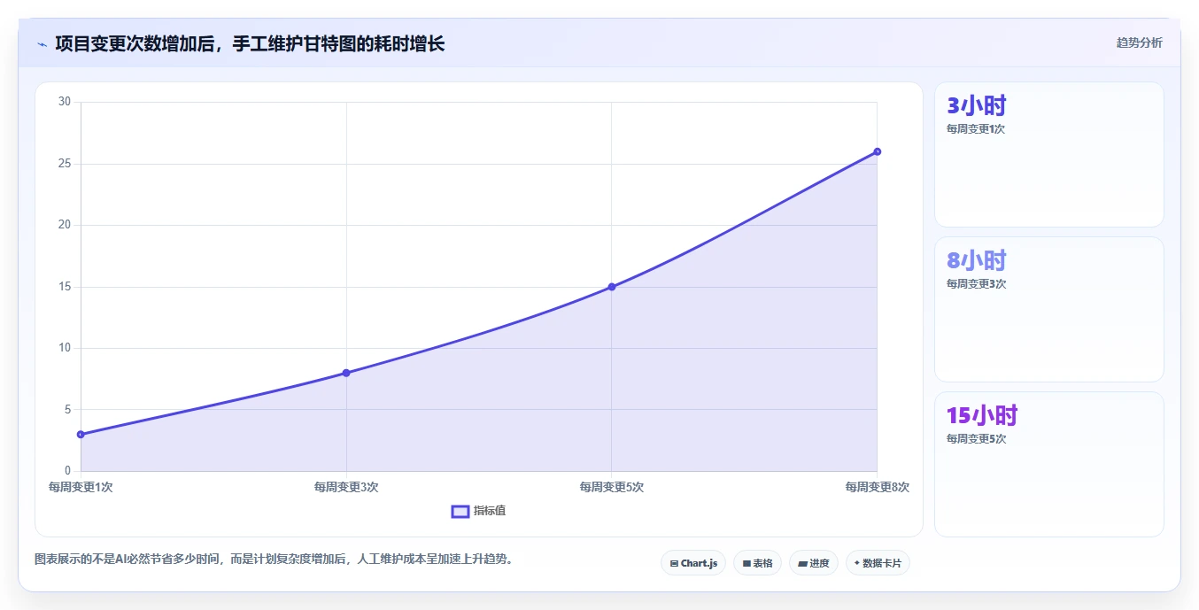Screen dimensions: 1199x610
Task: Toggle the 指标值 legend item
Action: point(479,511)
